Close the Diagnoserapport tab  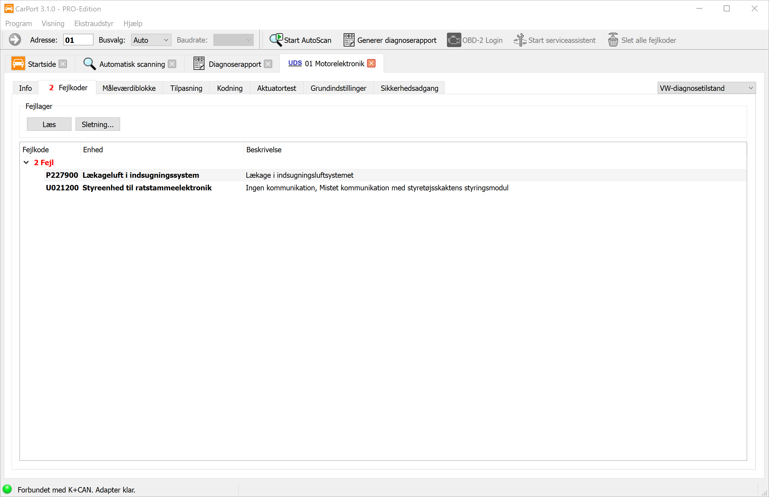[268, 64]
